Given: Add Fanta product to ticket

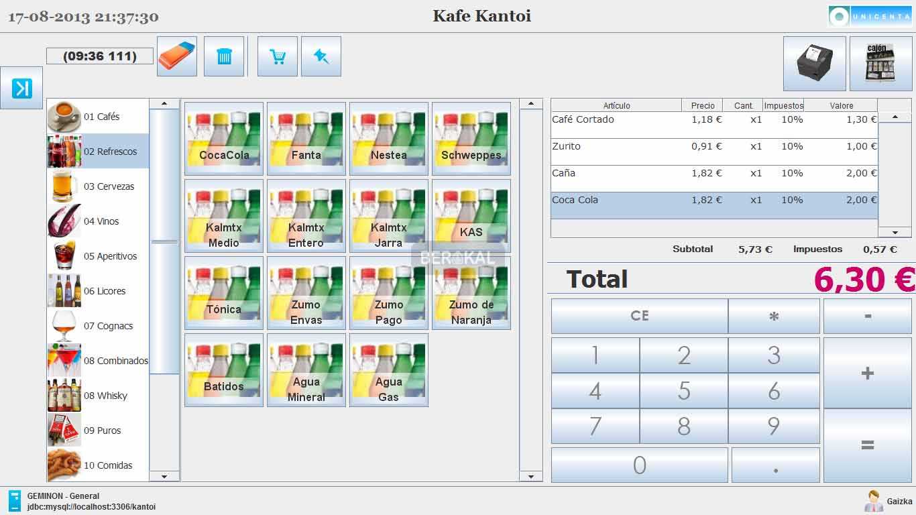Looking at the screenshot, I should click(306, 139).
